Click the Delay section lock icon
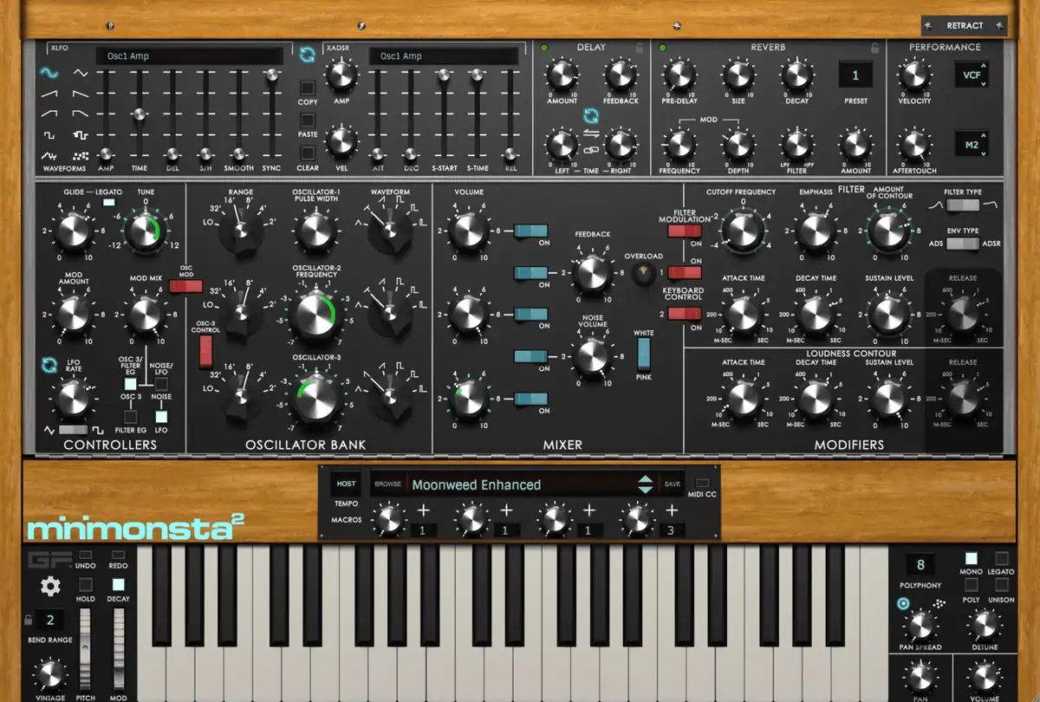The image size is (1040, 702). [x=640, y=48]
